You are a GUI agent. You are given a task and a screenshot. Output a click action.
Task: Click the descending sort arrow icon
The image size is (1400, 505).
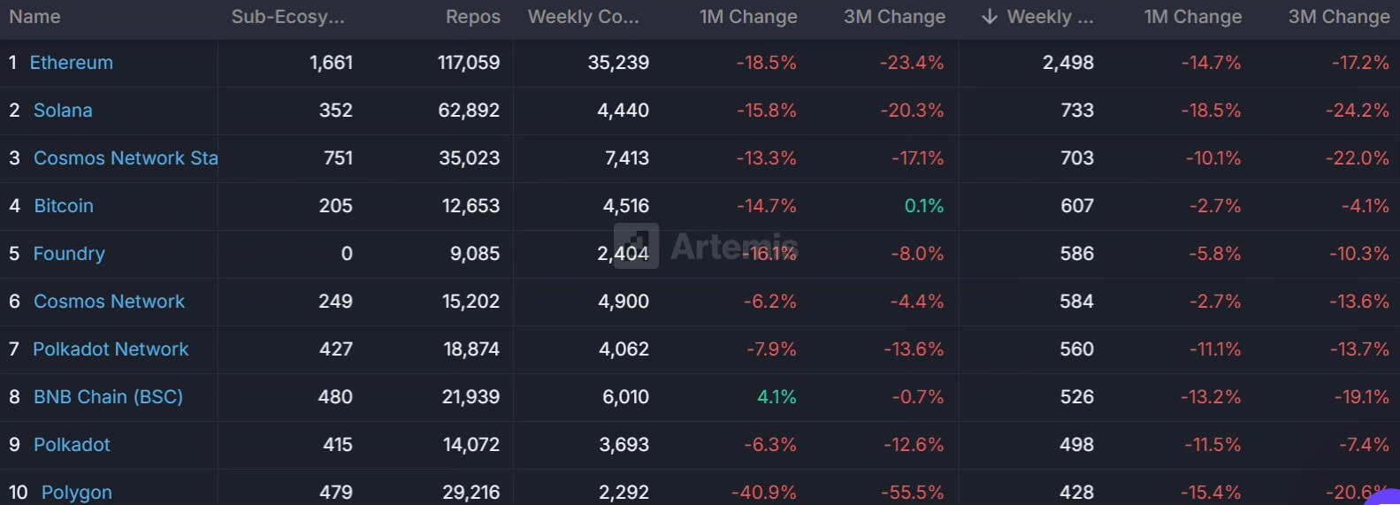pyautogui.click(x=990, y=17)
